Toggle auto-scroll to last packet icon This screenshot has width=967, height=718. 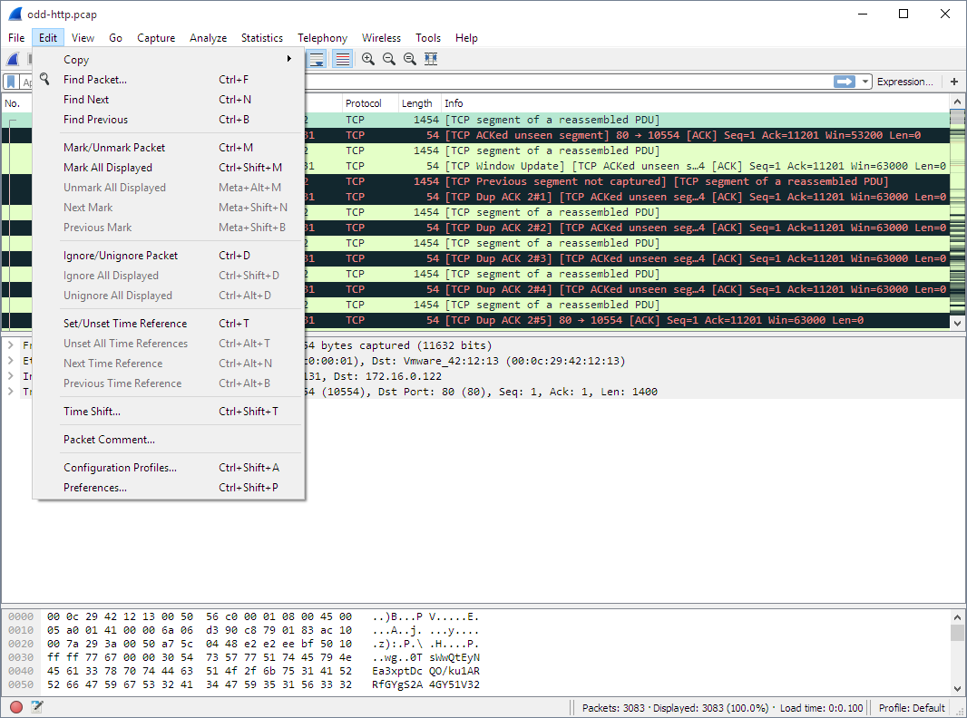point(317,59)
